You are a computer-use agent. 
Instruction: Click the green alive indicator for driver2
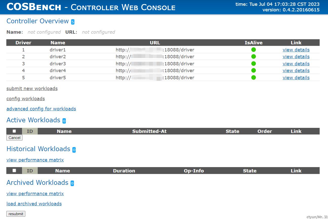click(254, 56)
